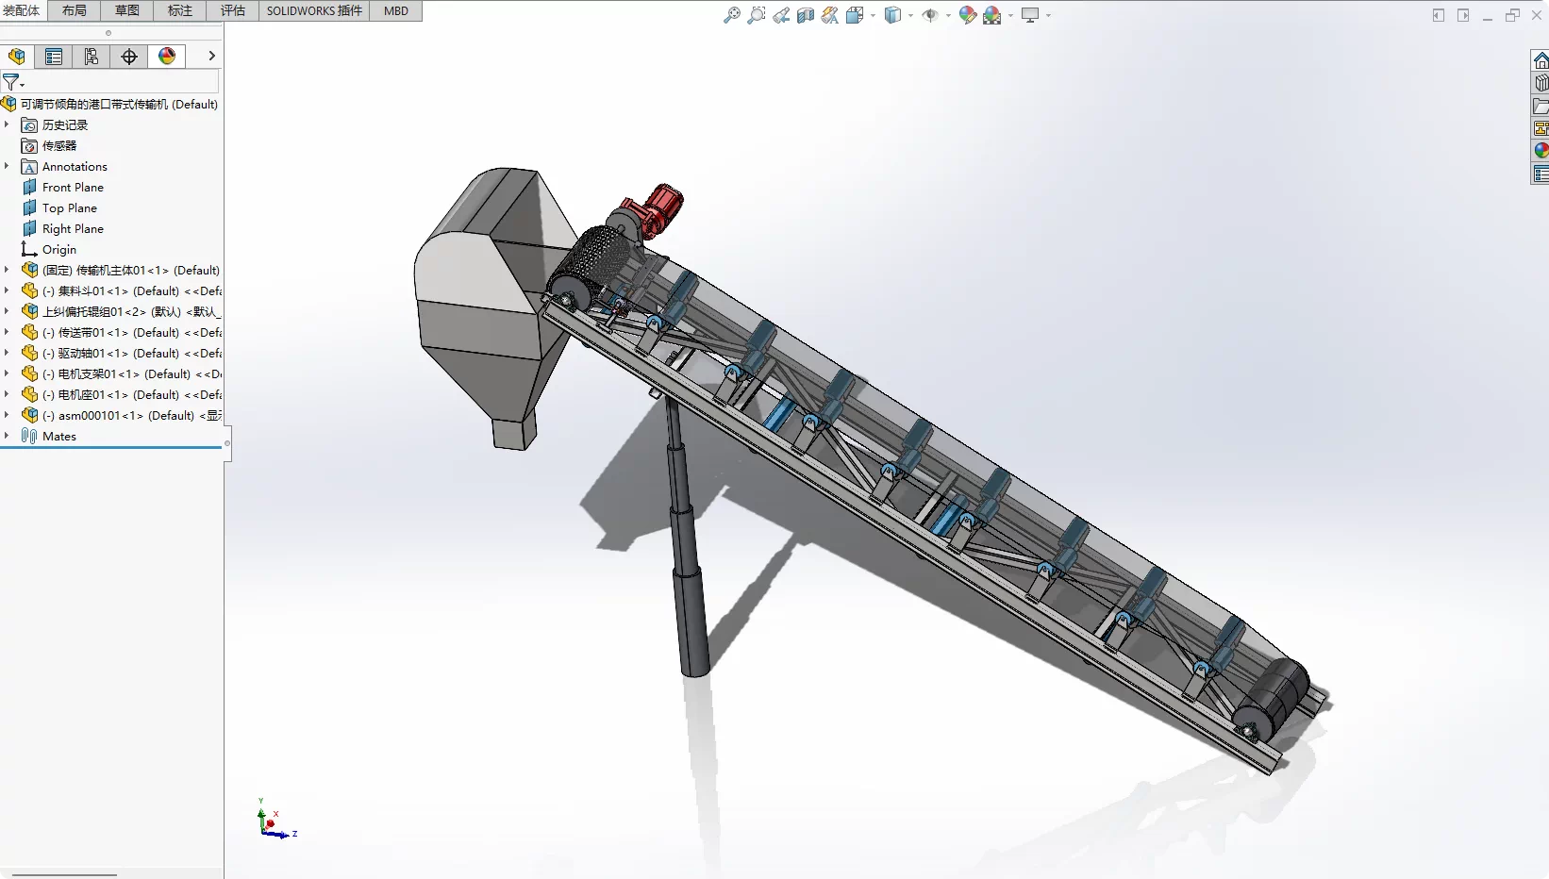The height and width of the screenshot is (879, 1549).
Task: Switch to the PropertyManager tab
Action: click(54, 57)
